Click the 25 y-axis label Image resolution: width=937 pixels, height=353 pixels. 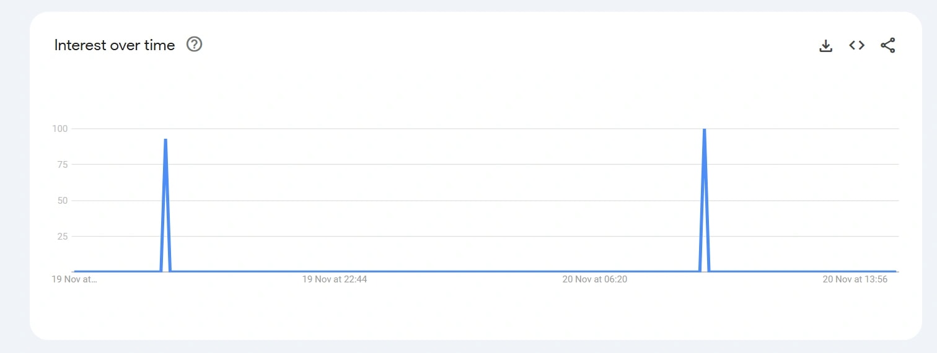pos(63,236)
